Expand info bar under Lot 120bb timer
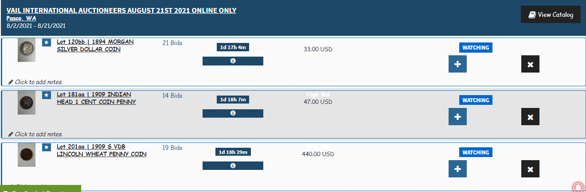This screenshot has width=586, height=192. (x=233, y=61)
